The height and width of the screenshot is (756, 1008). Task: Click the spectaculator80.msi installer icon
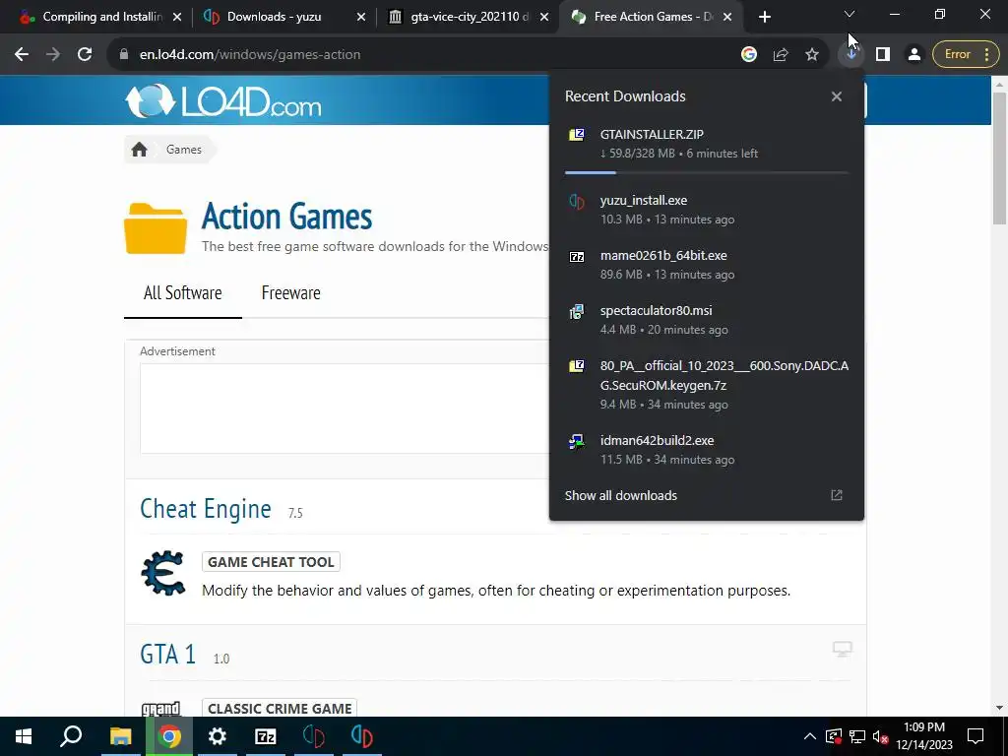(x=577, y=312)
